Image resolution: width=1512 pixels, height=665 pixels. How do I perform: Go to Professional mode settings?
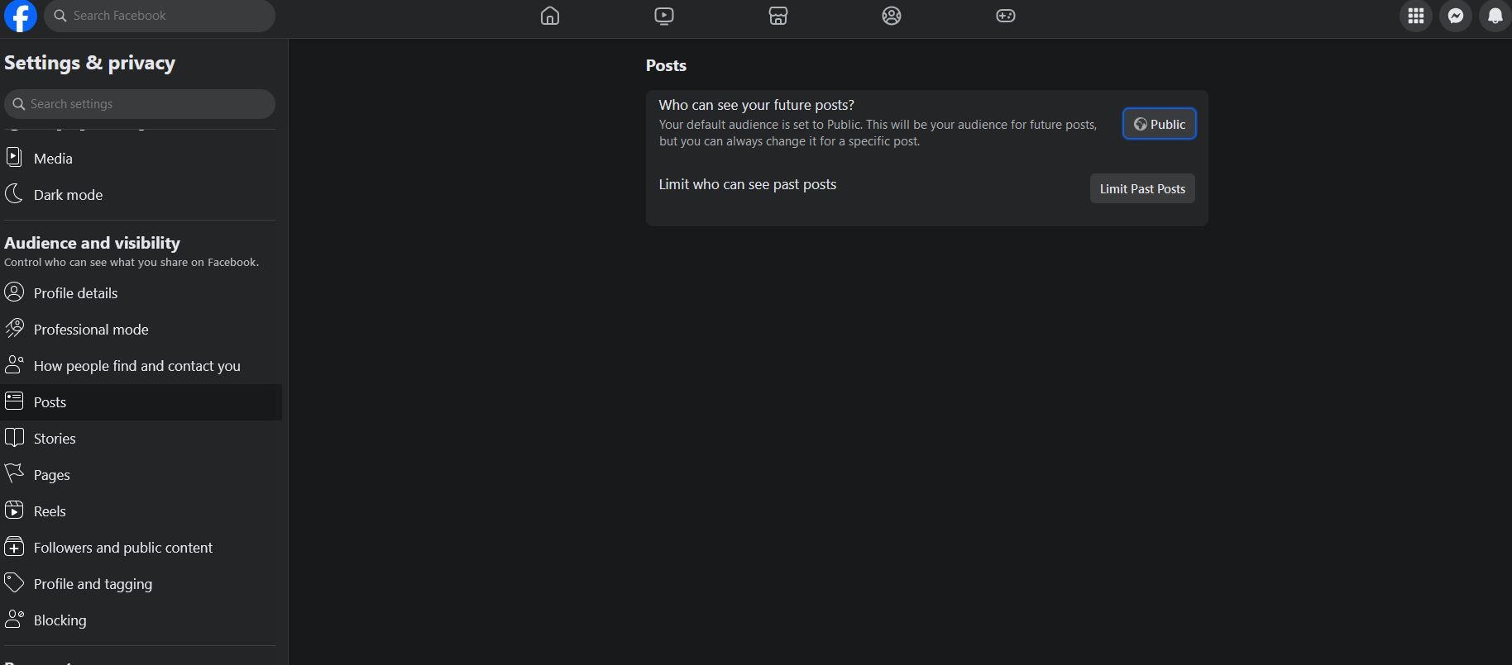click(141, 329)
